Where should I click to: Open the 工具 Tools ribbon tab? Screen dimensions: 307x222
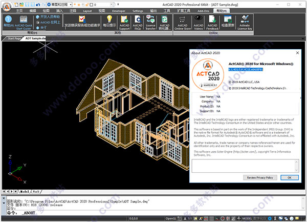pyautogui.click(x=167, y=11)
